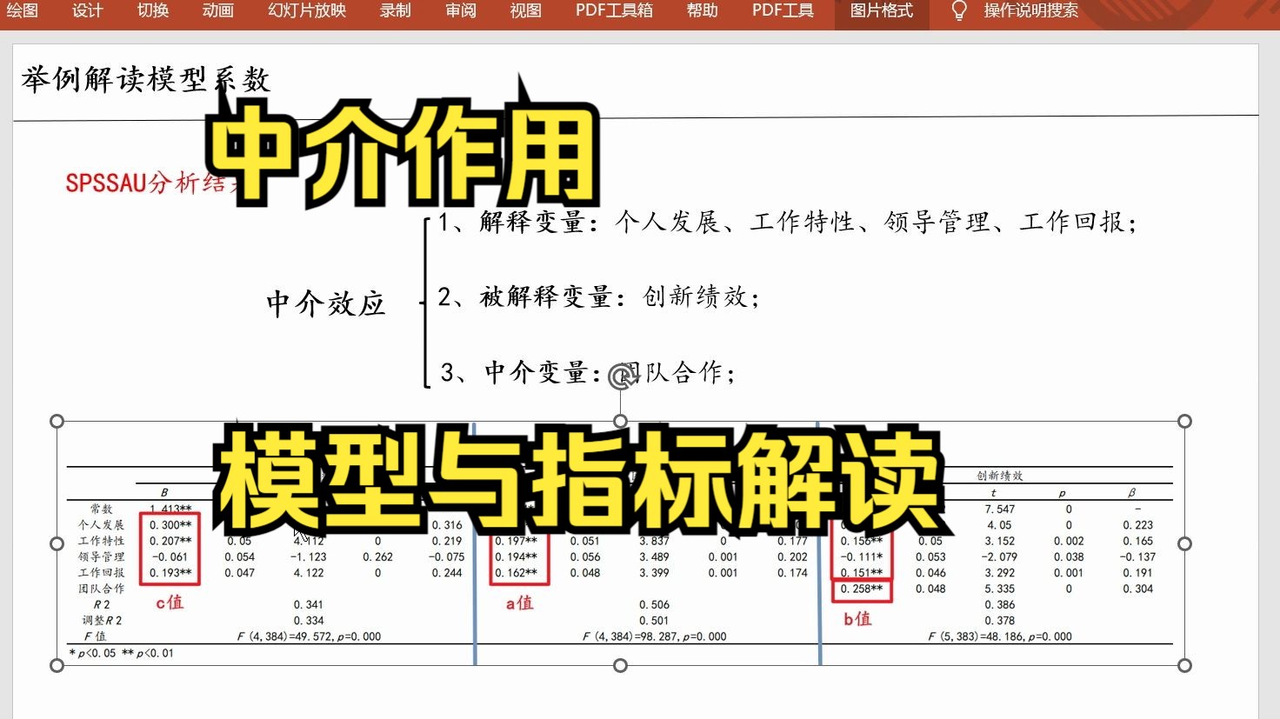Click the 常数 row label
Screen dimensions: 1280x719
[102, 509]
